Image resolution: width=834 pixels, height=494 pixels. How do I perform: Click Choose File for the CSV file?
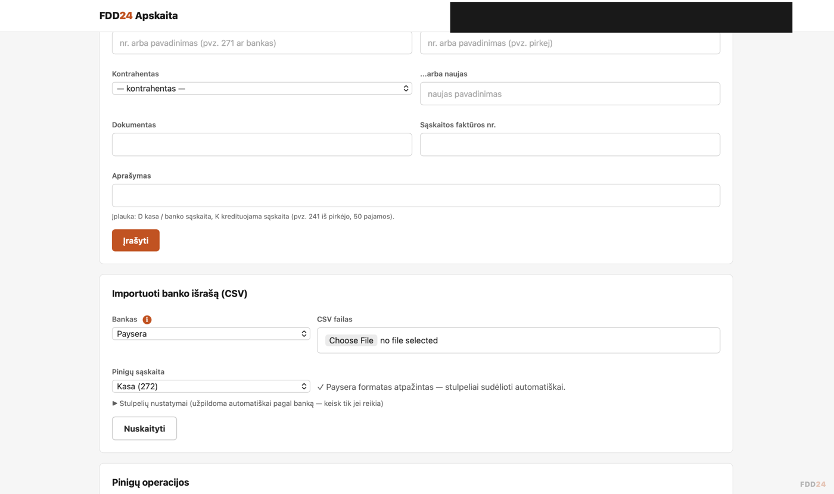pos(351,340)
